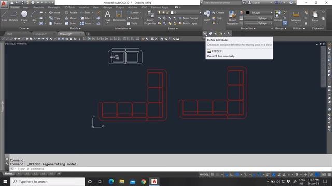Toggle clean screen in status bar
The height and width of the screenshot is (186, 332).
click(324, 174)
